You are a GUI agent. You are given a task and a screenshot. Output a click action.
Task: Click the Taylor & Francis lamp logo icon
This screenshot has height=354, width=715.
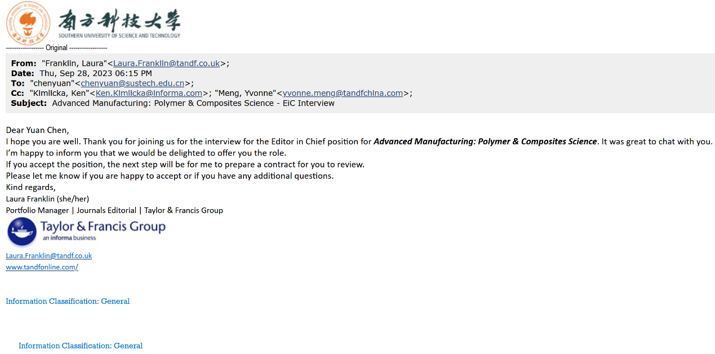click(x=22, y=232)
